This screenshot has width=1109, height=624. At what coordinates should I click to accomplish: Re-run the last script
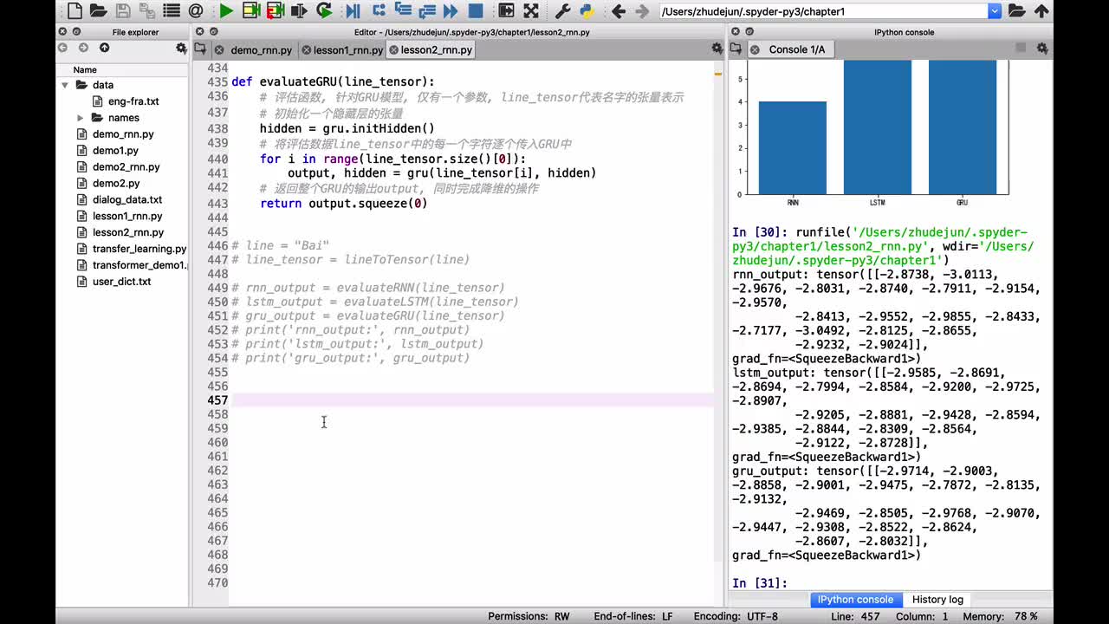coord(324,11)
